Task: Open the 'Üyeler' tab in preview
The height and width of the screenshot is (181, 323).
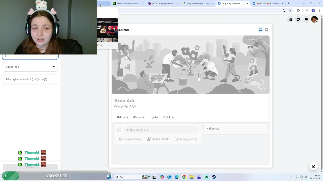Action: tap(154, 117)
